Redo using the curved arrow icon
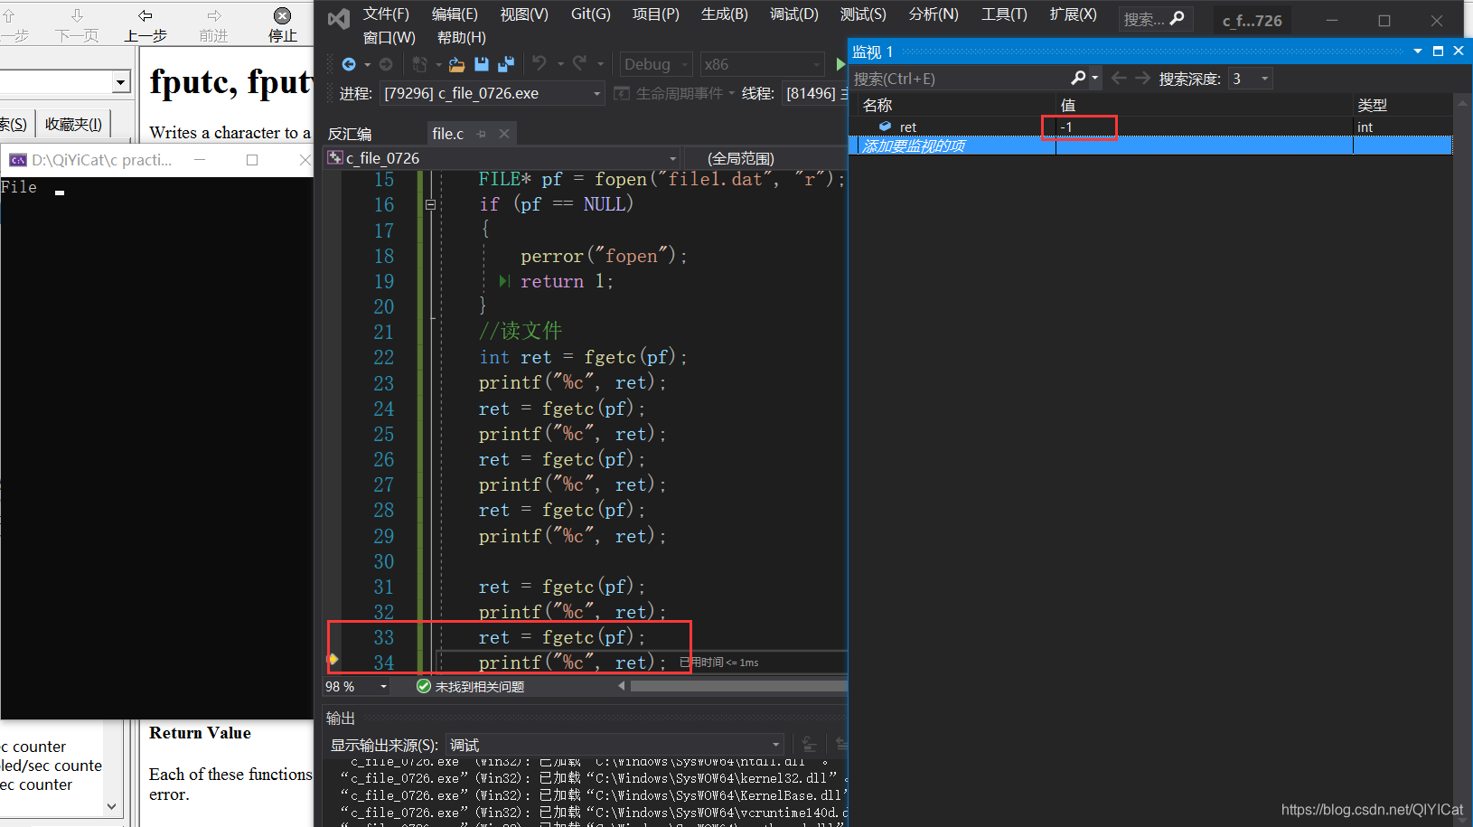 pos(580,63)
